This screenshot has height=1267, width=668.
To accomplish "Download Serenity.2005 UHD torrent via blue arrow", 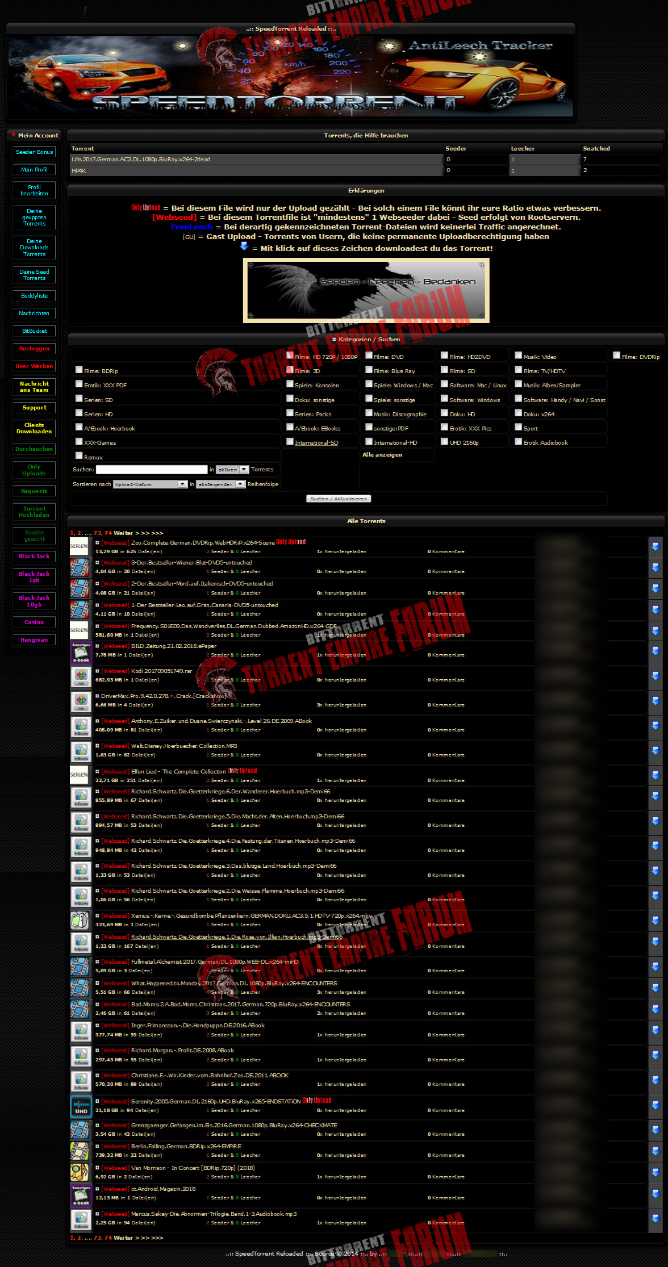I will pyautogui.click(x=655, y=1105).
